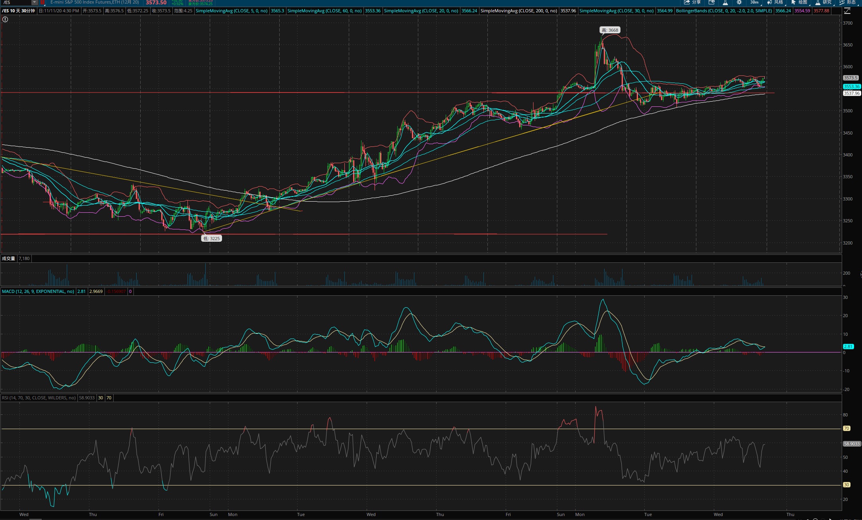Click the 高: 3668 high price bubble

pyautogui.click(x=610, y=30)
